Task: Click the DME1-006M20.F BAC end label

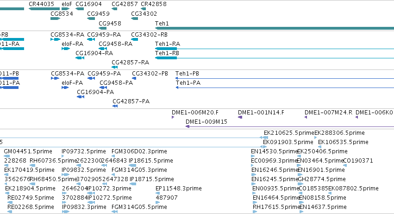Action: click(195, 113)
